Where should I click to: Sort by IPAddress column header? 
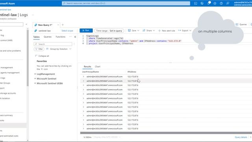click(132, 72)
